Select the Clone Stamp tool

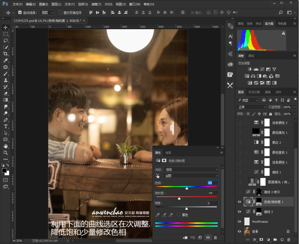5,80
